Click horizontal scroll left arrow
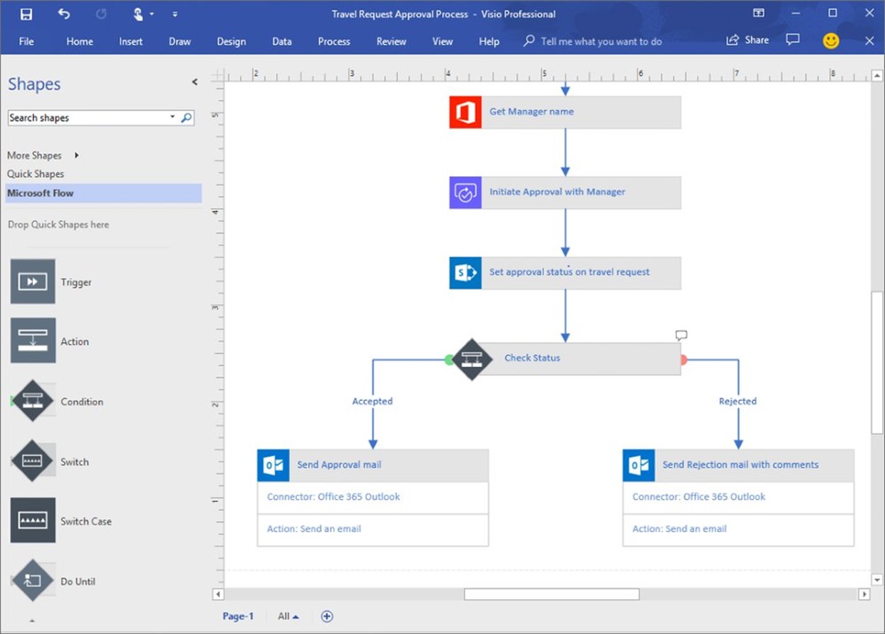 218,594
